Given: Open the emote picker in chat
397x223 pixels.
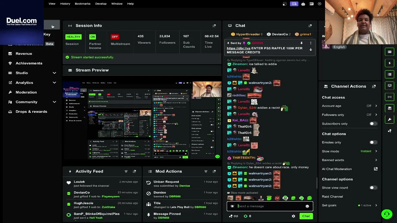Looking at the screenshot, I should (x=307, y=206).
